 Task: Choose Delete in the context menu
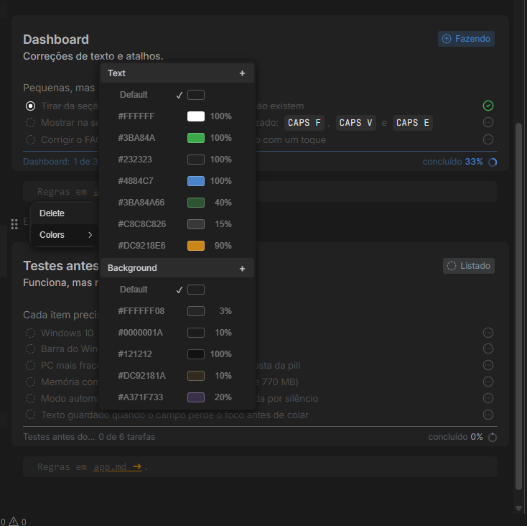[x=64, y=213]
